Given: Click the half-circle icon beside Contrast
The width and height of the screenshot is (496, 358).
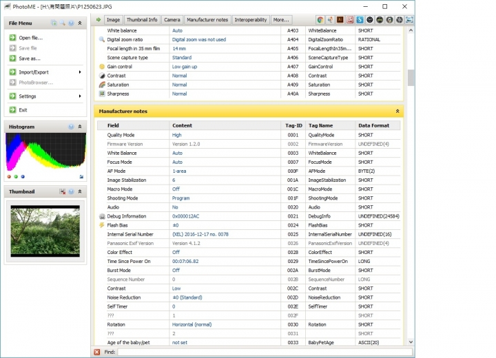Looking at the screenshot, I should [102, 76].
